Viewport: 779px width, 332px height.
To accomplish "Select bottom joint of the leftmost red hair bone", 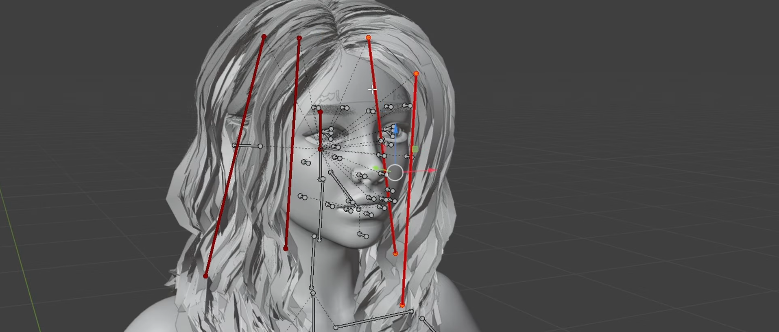I will point(206,276).
